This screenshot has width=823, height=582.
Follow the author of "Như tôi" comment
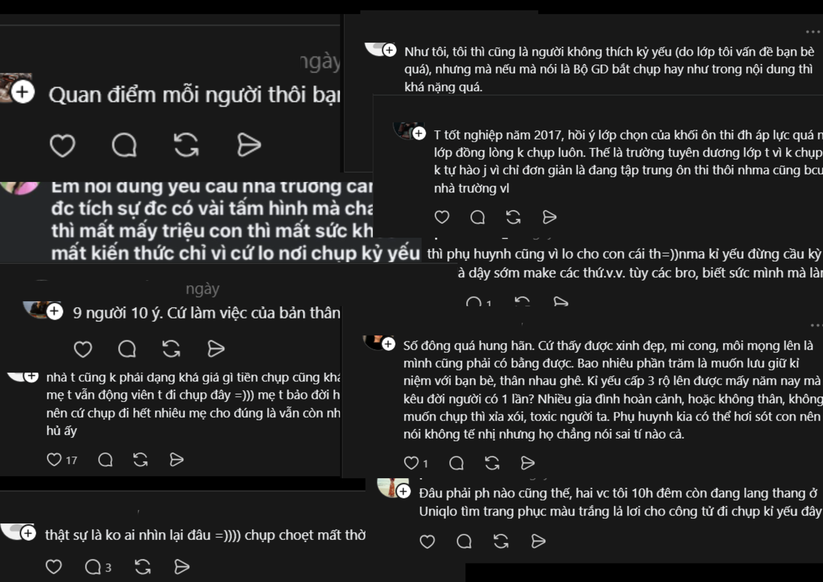point(390,50)
